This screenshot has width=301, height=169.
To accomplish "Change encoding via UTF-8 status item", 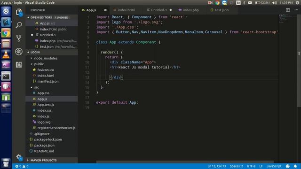I will point(251,166).
